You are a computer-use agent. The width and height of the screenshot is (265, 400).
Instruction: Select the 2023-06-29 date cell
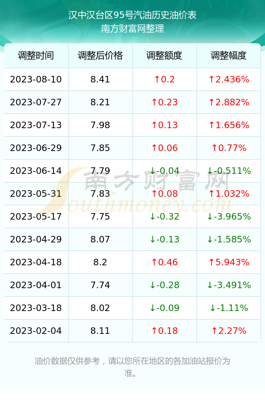click(x=36, y=148)
